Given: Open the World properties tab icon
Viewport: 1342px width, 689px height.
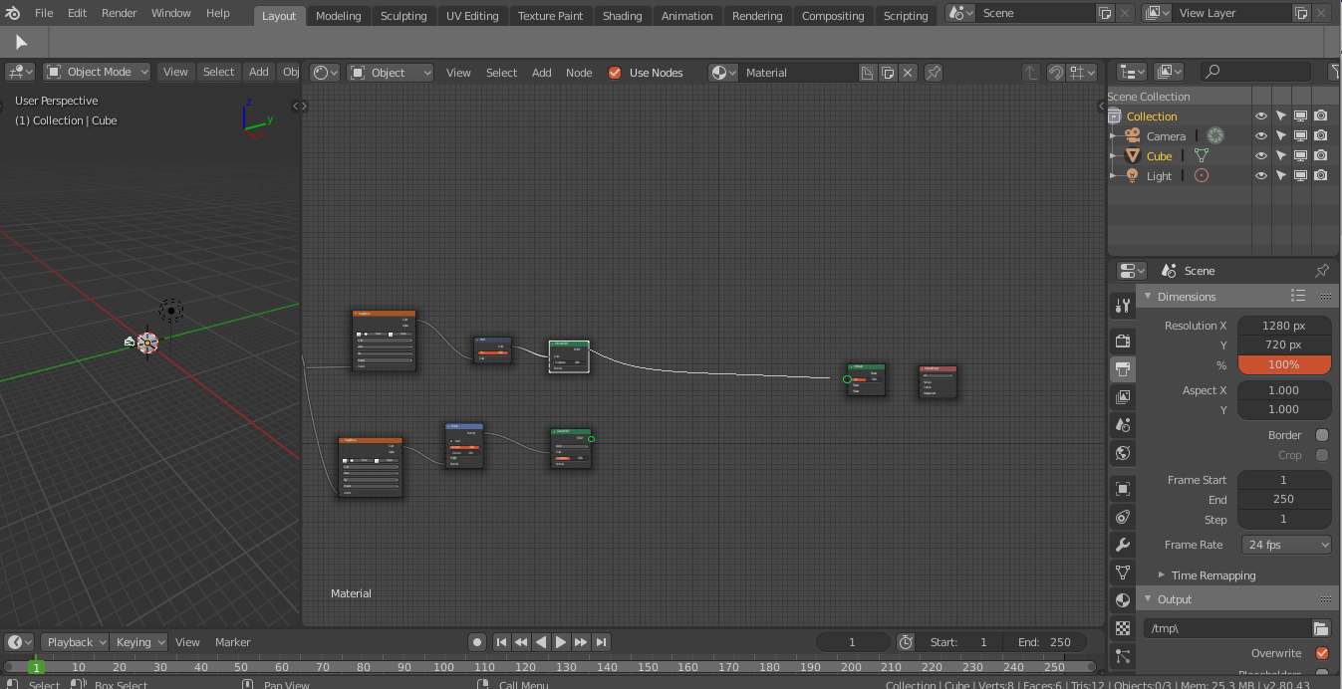Looking at the screenshot, I should click(x=1123, y=453).
